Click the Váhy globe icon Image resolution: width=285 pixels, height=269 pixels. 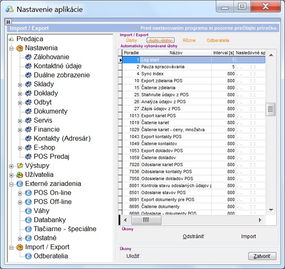click(x=28, y=211)
